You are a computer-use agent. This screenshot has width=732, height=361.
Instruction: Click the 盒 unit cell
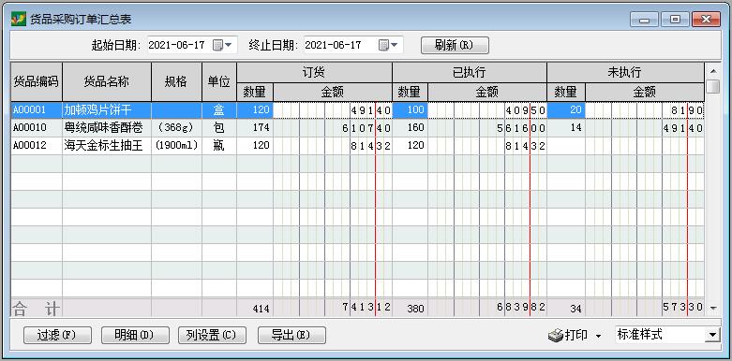pyautogui.click(x=219, y=110)
